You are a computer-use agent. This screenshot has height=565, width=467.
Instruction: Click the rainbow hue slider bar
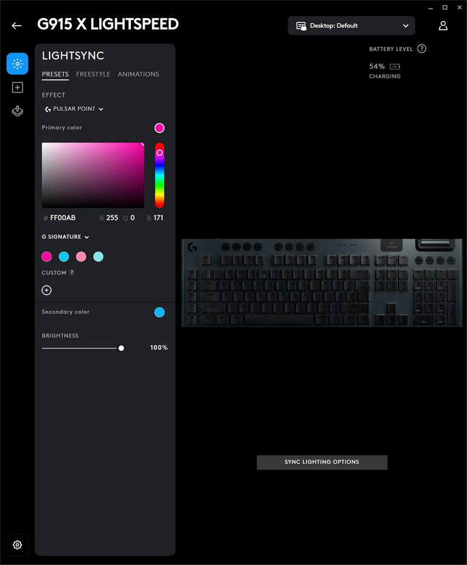point(159,175)
